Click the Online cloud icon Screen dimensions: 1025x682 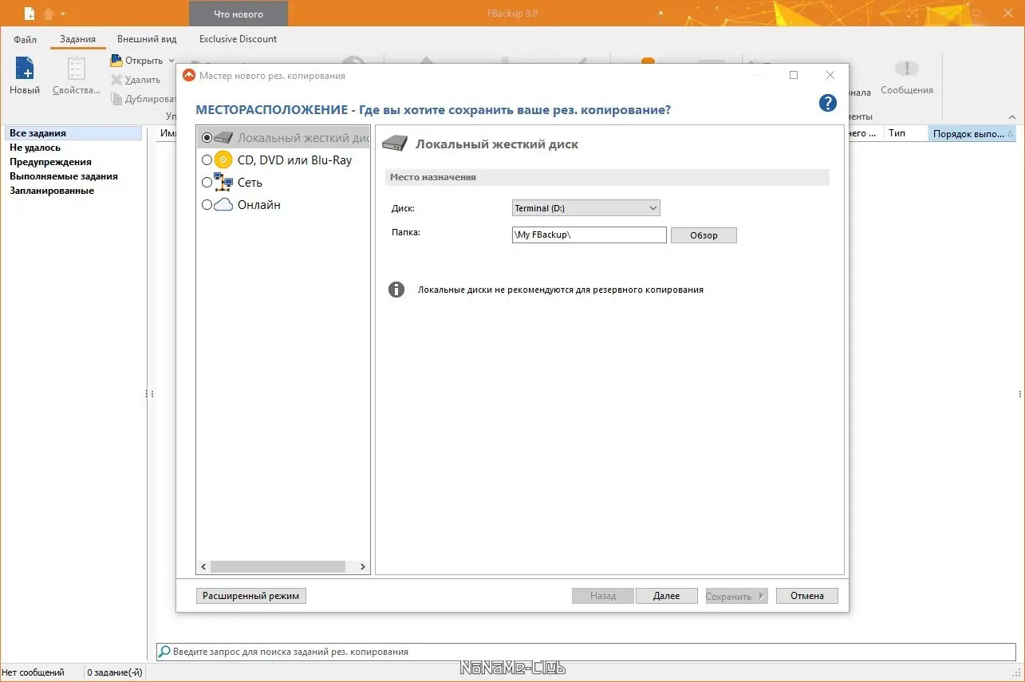tap(223, 205)
